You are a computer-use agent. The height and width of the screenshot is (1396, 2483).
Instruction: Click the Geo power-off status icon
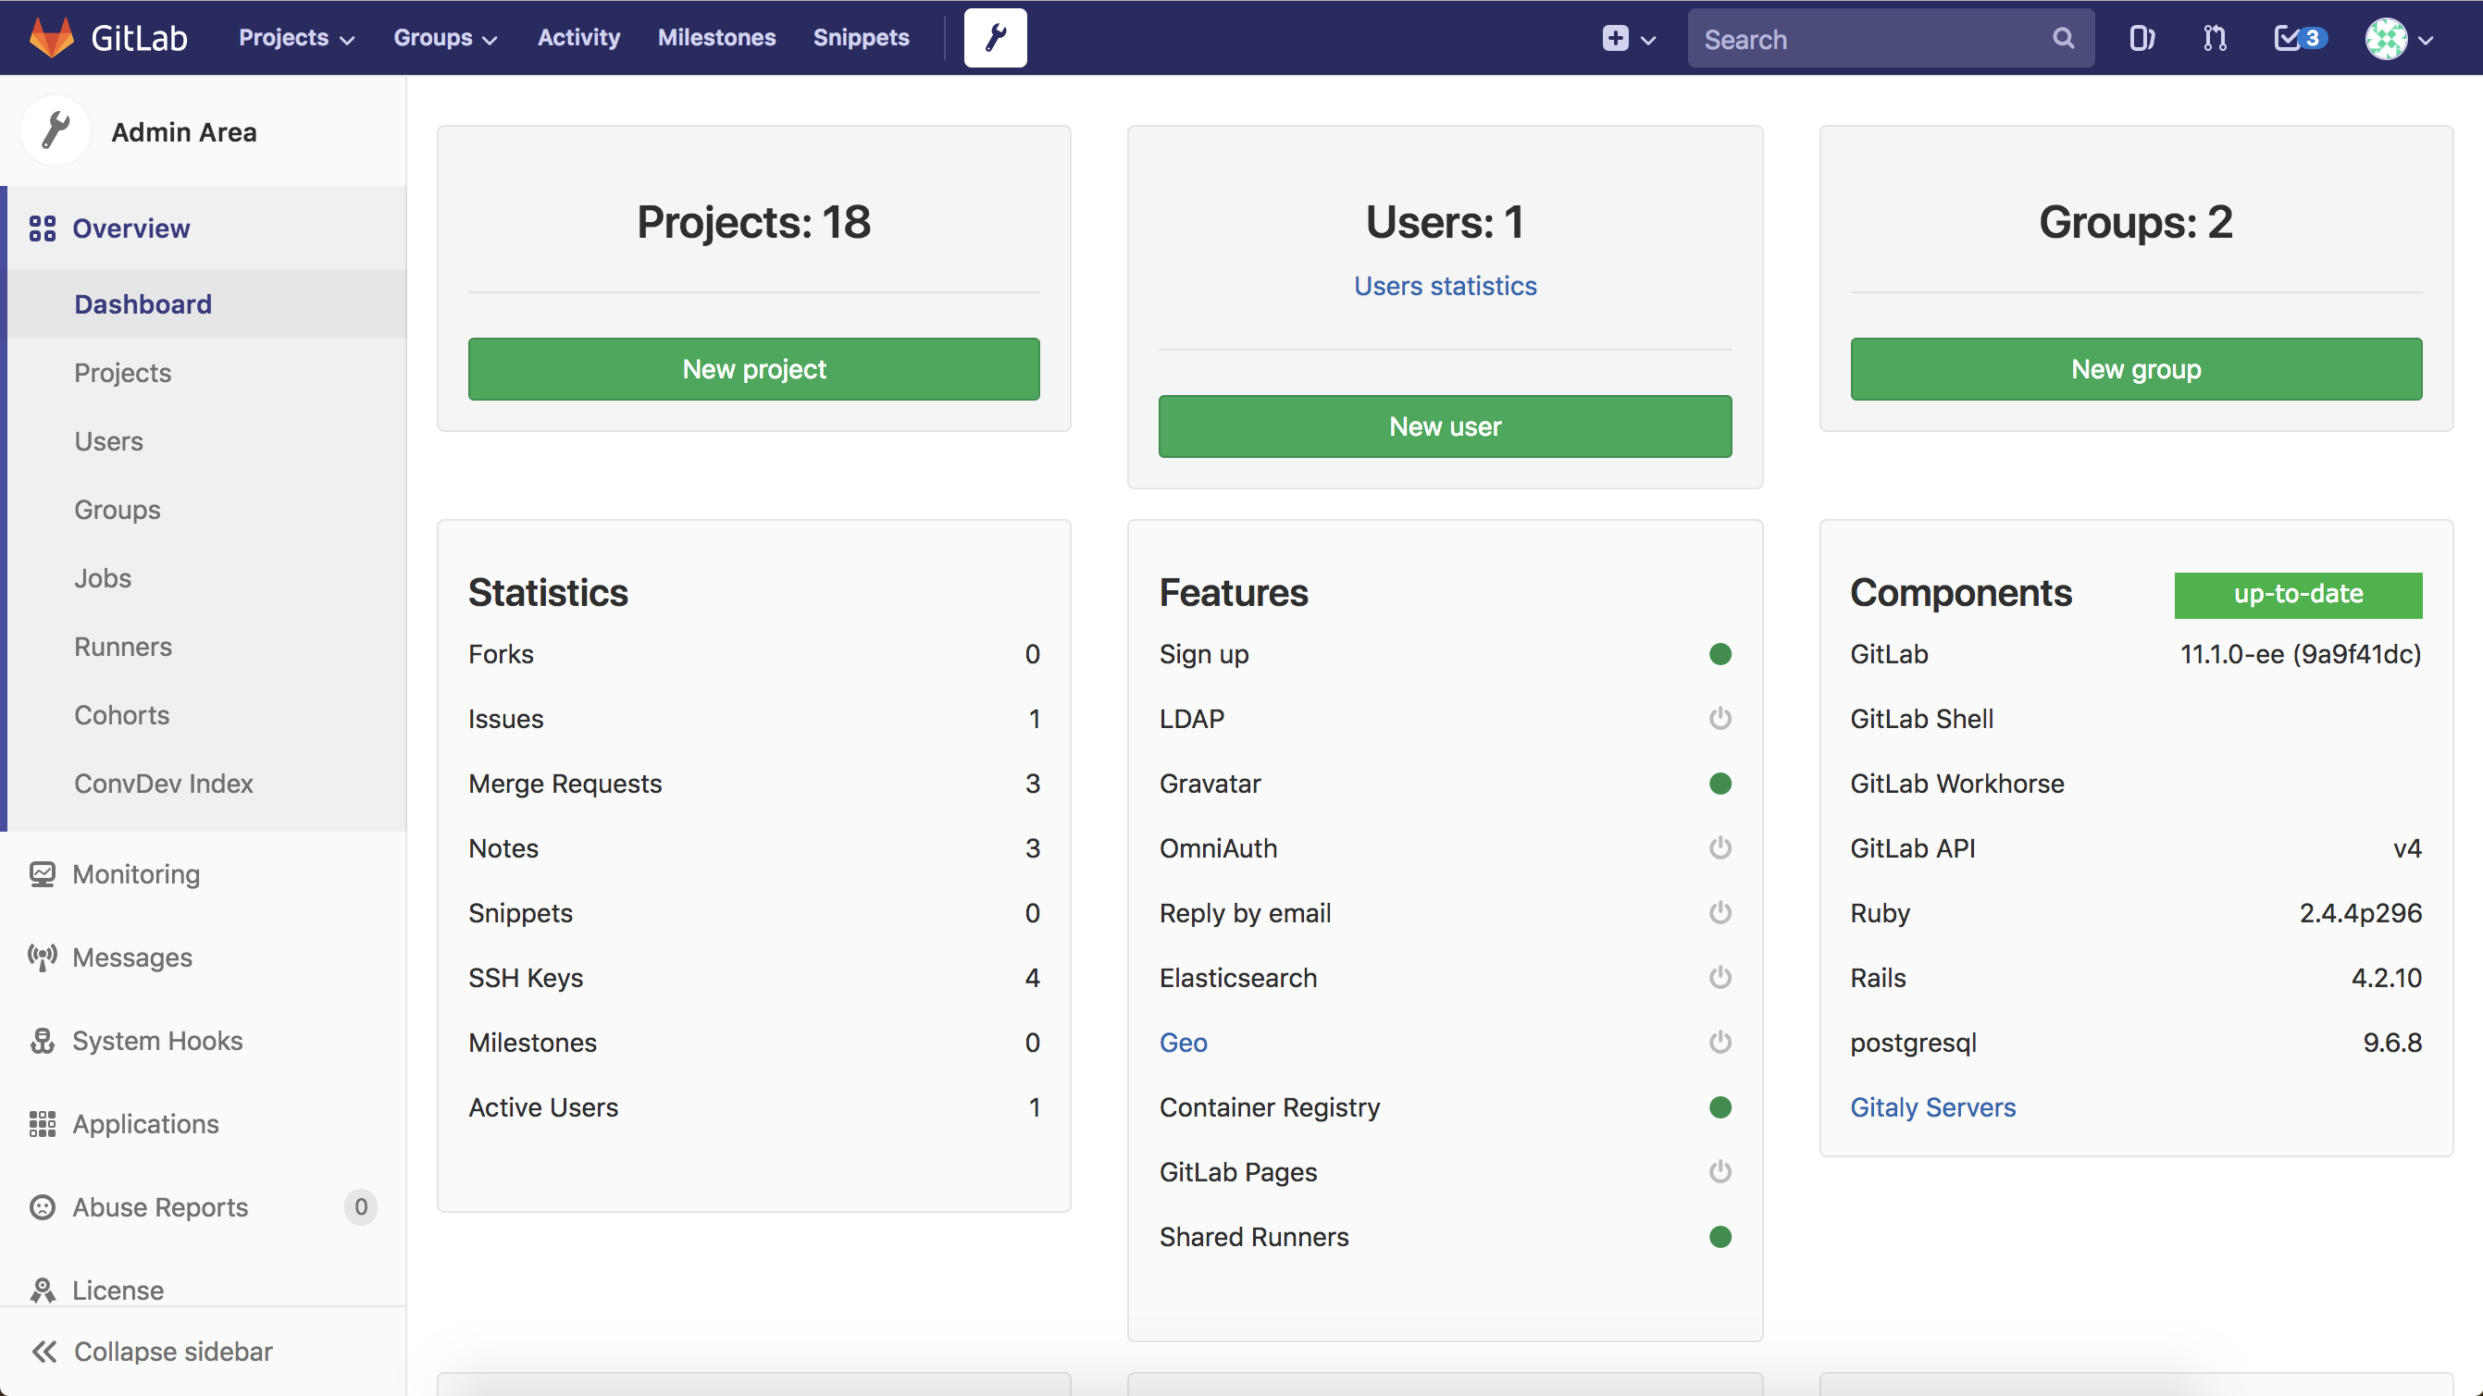[1719, 1042]
